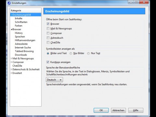Collapse the Erscheinungsbild category arrow
The height and width of the screenshot is (117, 156).
tap(11, 15)
